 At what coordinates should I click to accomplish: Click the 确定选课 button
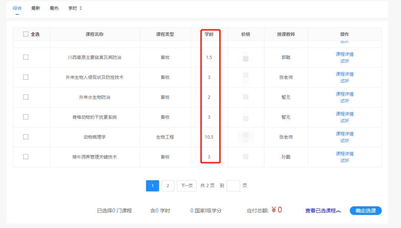click(x=366, y=210)
